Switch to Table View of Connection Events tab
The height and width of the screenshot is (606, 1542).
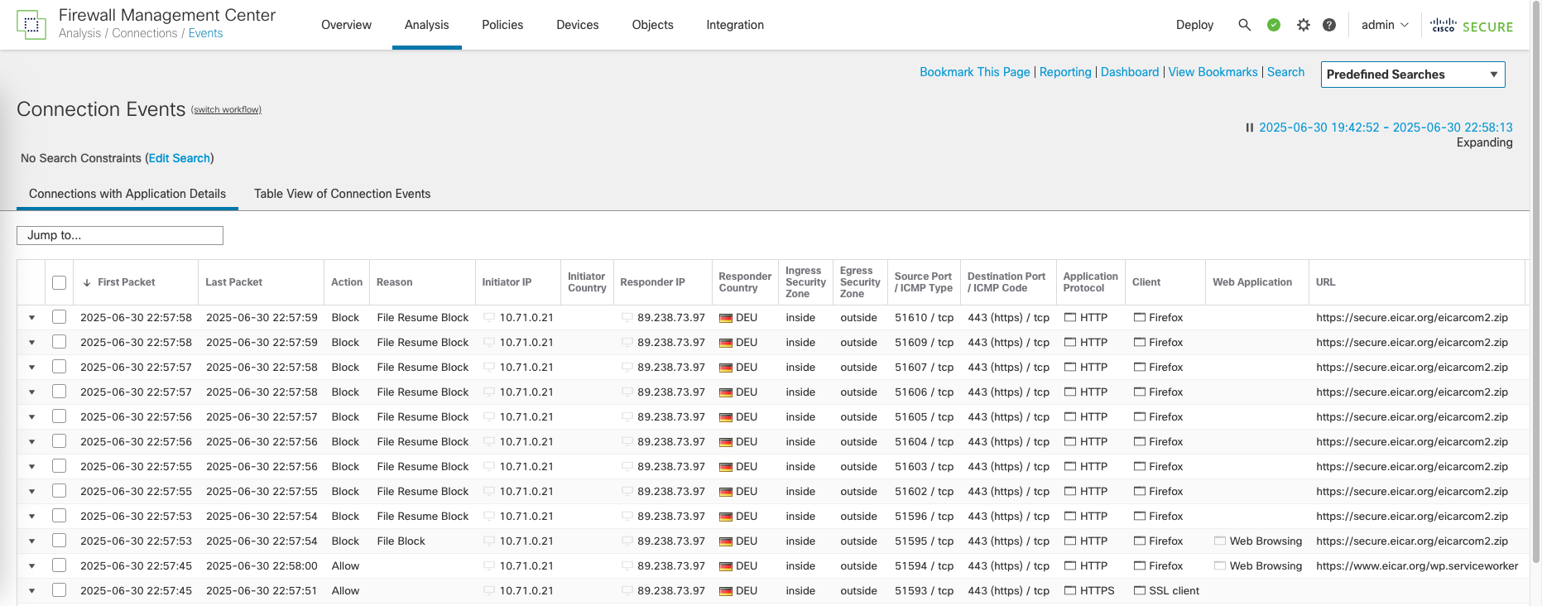(342, 194)
